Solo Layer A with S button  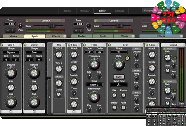(x=13, y=31)
